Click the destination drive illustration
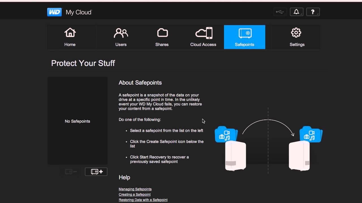This screenshot has height=203, width=362. (299, 156)
